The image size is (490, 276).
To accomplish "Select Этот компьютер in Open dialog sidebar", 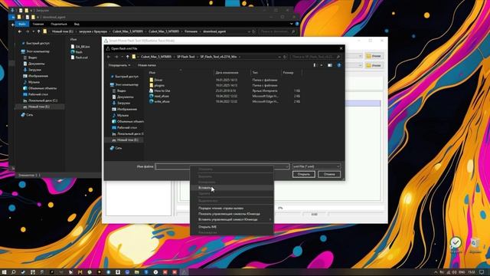I will click(124, 85).
